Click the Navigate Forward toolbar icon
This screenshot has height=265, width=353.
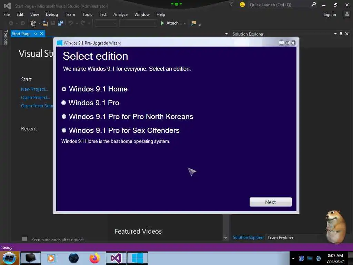coord(23,23)
